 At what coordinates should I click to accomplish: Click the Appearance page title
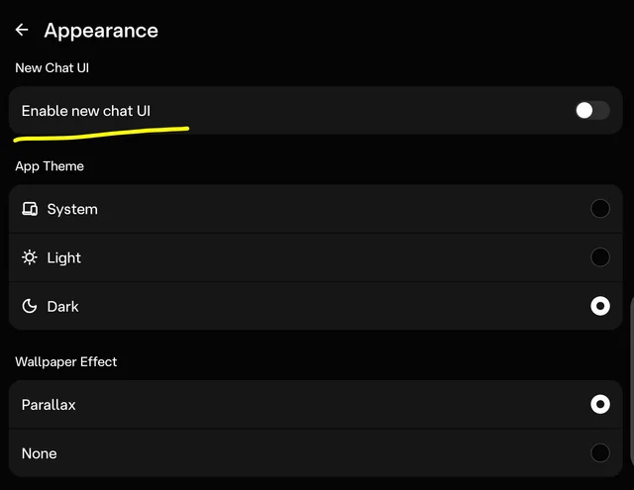coord(101,30)
